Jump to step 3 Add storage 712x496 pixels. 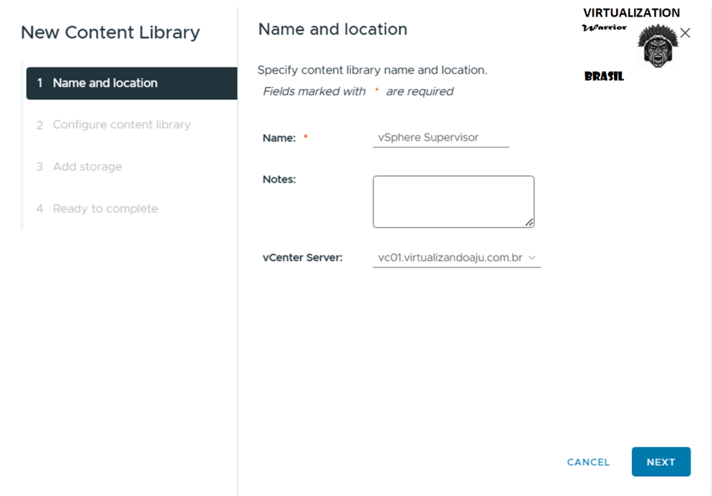(87, 166)
